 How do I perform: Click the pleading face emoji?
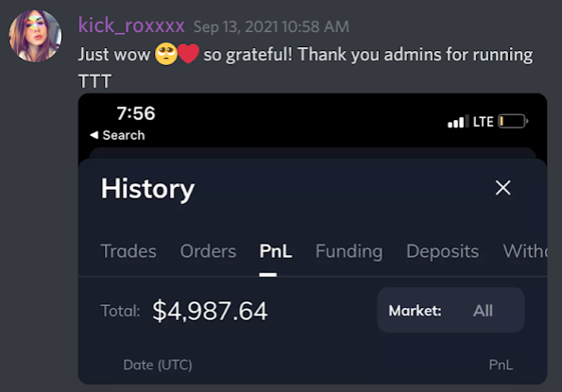click(x=166, y=54)
